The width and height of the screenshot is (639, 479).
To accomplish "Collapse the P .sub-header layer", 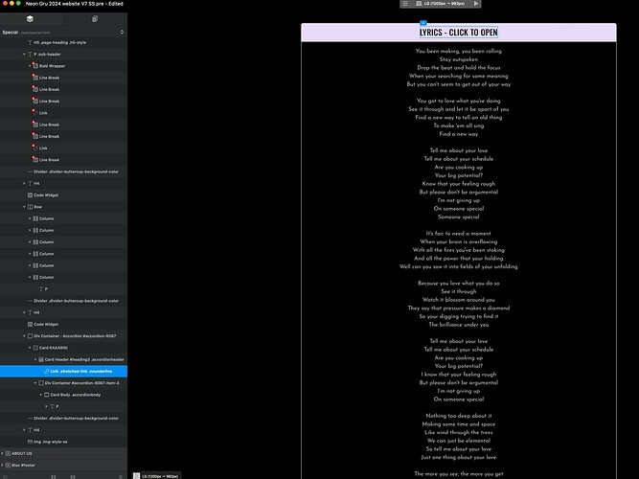I will click(x=24, y=55).
